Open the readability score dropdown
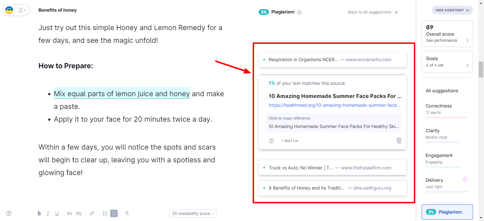 (193, 214)
